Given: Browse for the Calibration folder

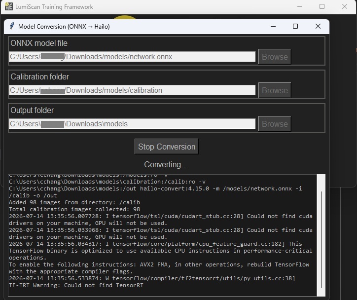Looking at the screenshot, I should pyautogui.click(x=275, y=90).
